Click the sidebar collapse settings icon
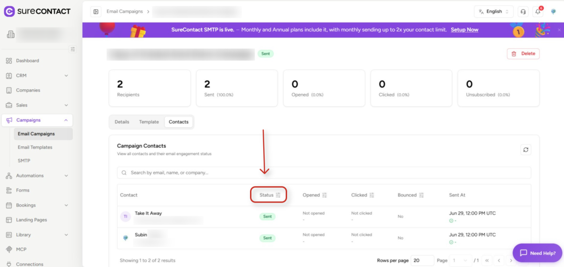 (72, 49)
